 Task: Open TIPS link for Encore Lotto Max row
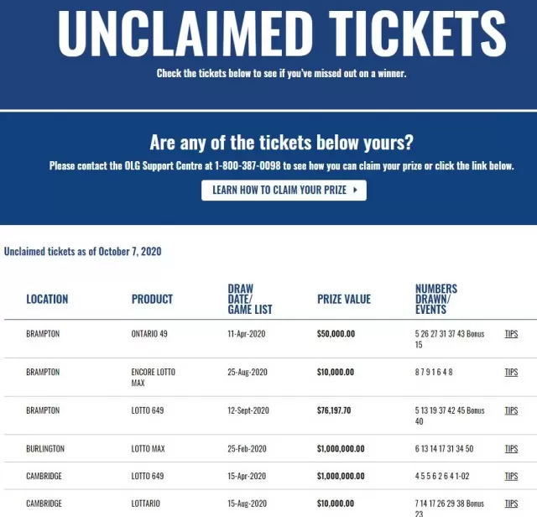click(511, 372)
